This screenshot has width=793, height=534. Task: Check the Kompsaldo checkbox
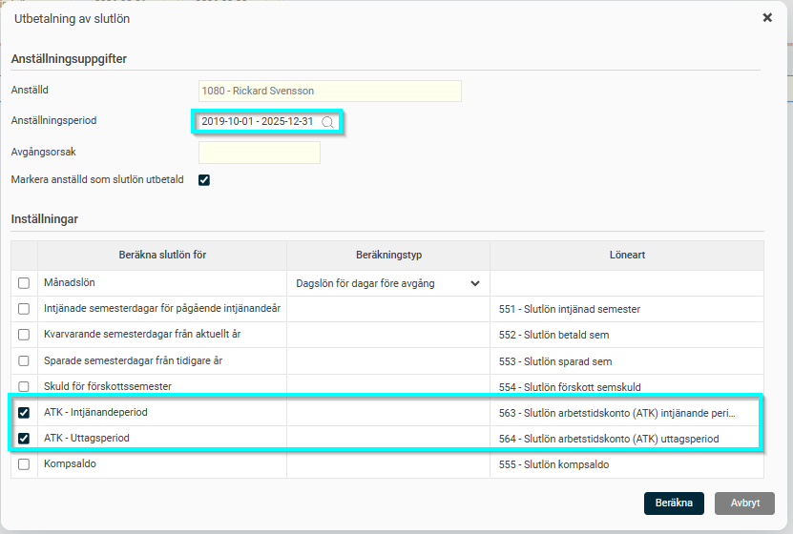[x=24, y=463]
